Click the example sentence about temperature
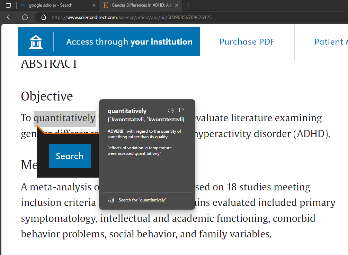Screen dimensions: 348x255 click(140, 151)
